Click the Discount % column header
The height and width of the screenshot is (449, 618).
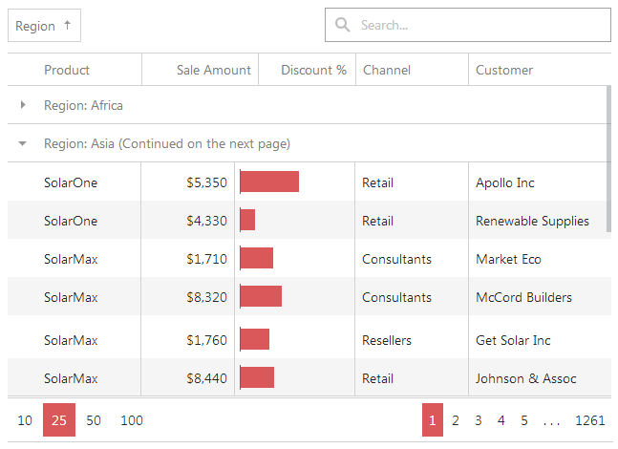pos(313,70)
